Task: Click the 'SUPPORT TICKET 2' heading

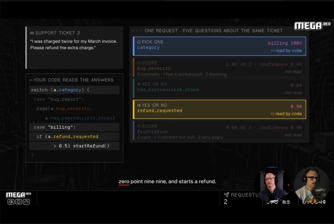Action: (58, 33)
